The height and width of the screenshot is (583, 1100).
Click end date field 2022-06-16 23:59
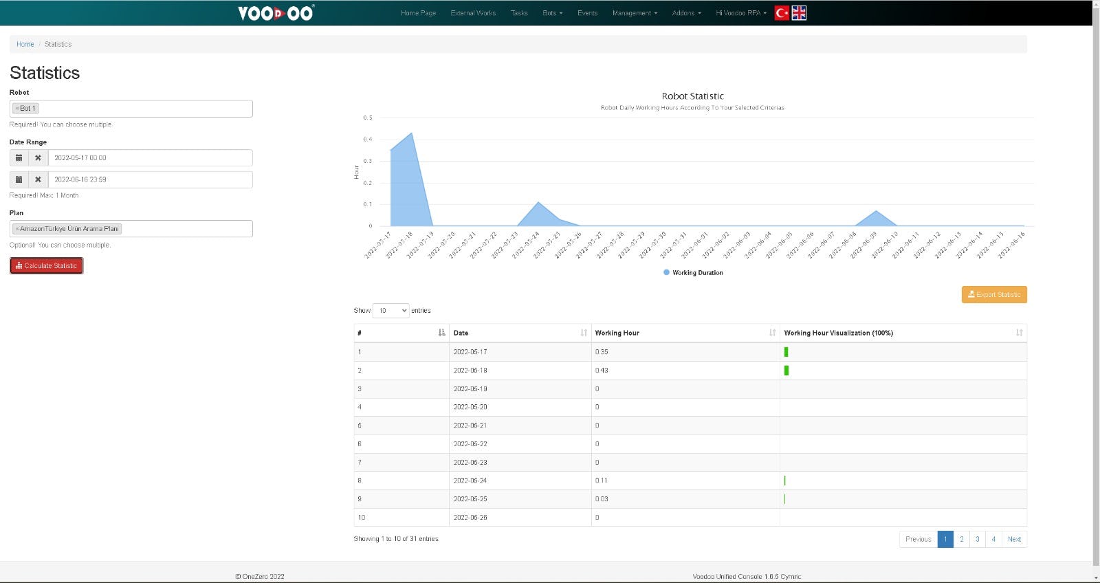point(150,179)
